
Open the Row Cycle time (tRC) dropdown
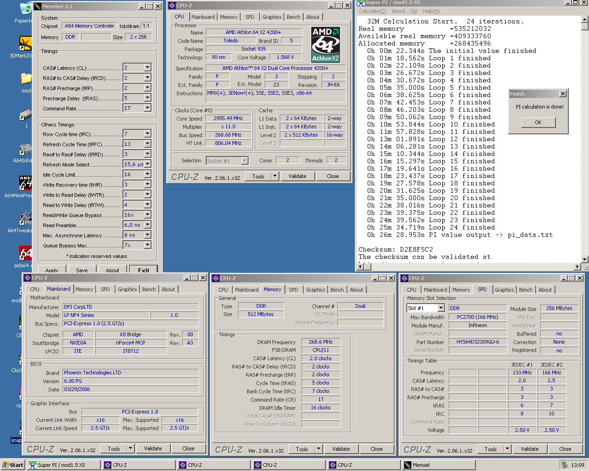(x=147, y=134)
